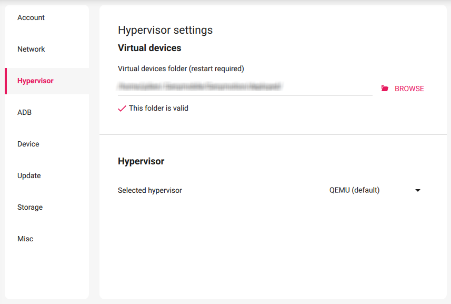Click the 'This folder is valid' message

point(158,107)
